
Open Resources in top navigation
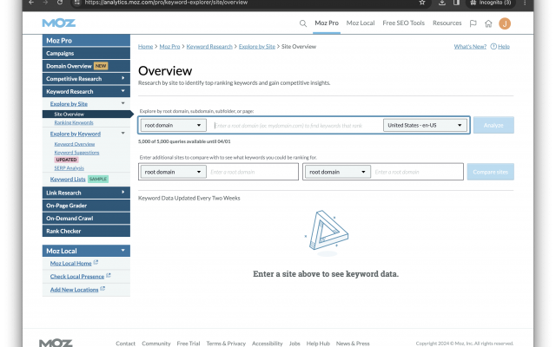447,23
